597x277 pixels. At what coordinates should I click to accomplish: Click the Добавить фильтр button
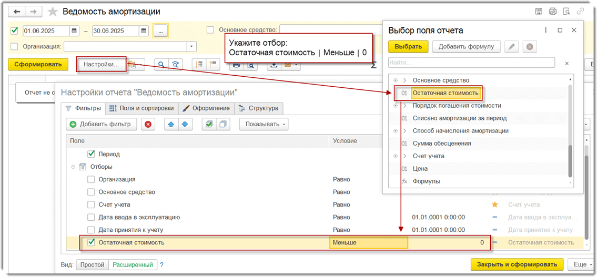pos(102,124)
